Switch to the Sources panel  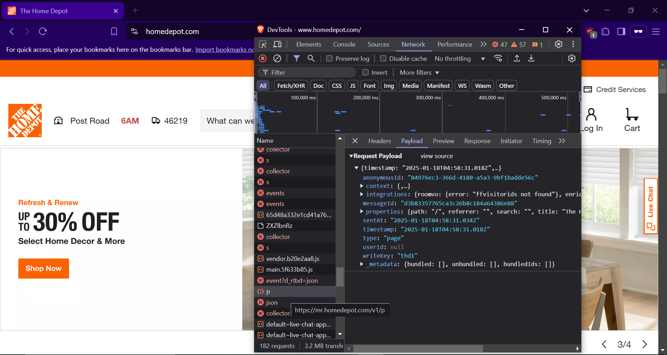(378, 44)
